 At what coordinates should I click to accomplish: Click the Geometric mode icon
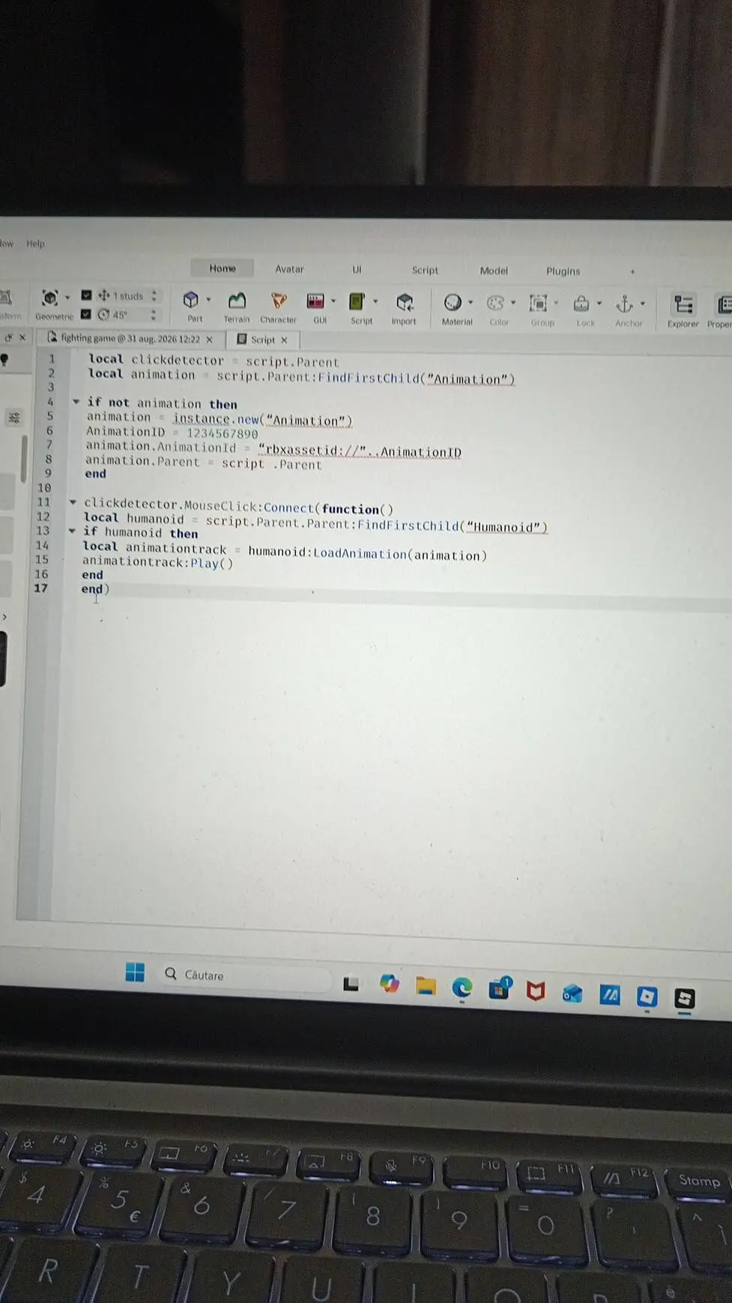point(50,298)
